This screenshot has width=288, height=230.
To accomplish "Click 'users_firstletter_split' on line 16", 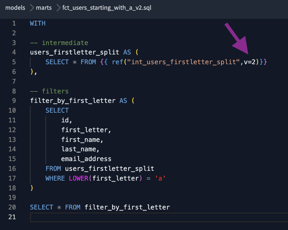I will pyautogui.click(x=110, y=169).
